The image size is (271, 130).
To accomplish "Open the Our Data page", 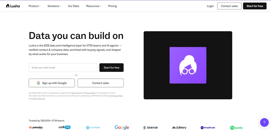I will tap(74, 6).
